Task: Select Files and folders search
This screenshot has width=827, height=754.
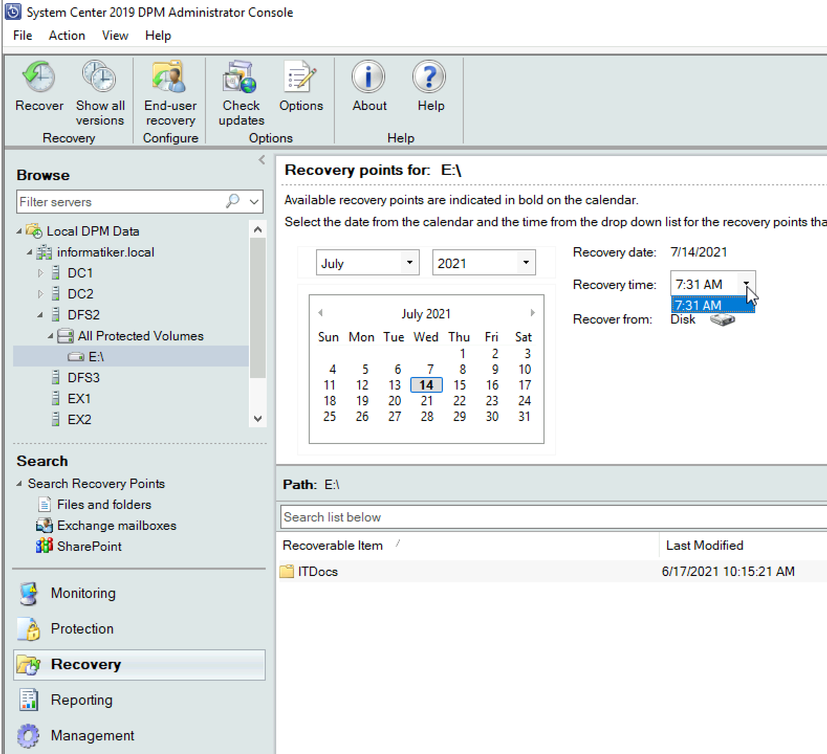Action: 104,504
